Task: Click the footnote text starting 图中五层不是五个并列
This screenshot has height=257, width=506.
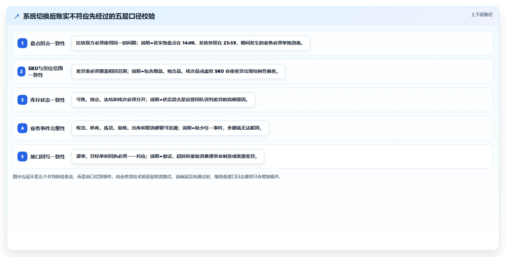Action: 147,177
